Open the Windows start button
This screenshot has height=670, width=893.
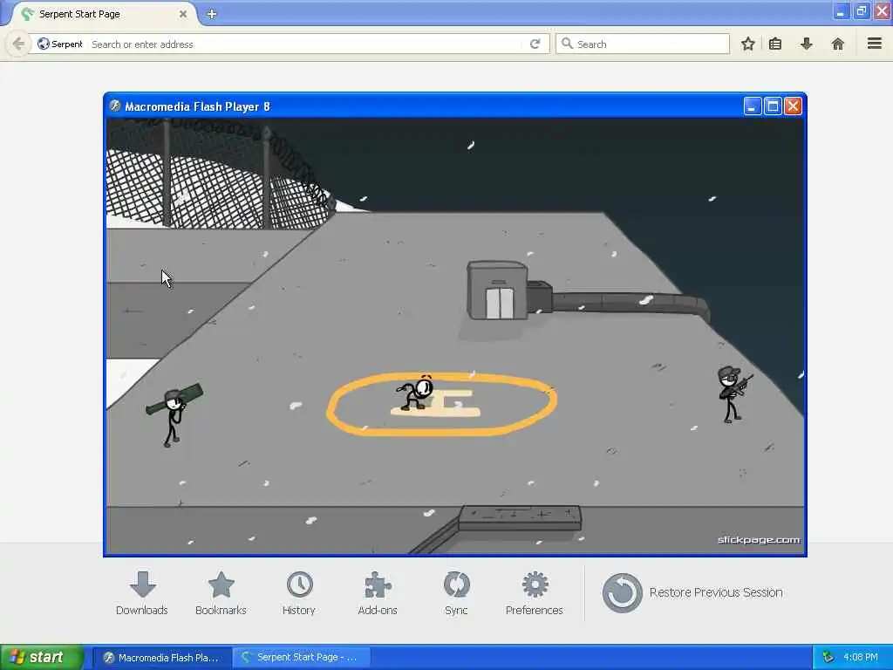click(x=41, y=657)
